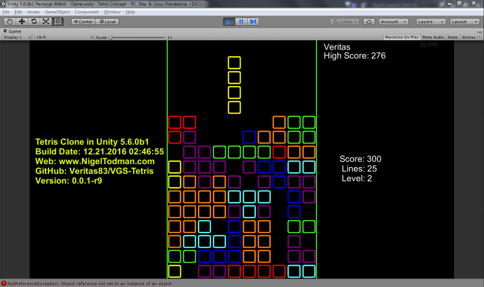Open the Component menu

click(x=86, y=12)
